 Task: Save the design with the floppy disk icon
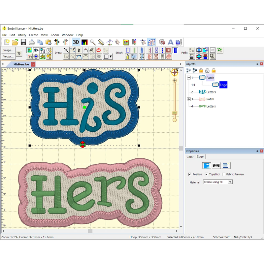[x=23, y=42]
